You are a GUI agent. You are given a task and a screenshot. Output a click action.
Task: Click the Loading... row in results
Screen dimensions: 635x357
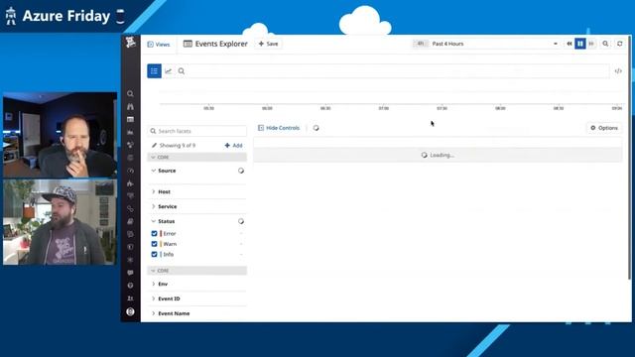click(438, 155)
